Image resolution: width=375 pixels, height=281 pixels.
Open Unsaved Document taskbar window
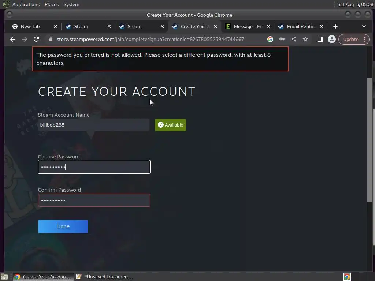point(105,277)
